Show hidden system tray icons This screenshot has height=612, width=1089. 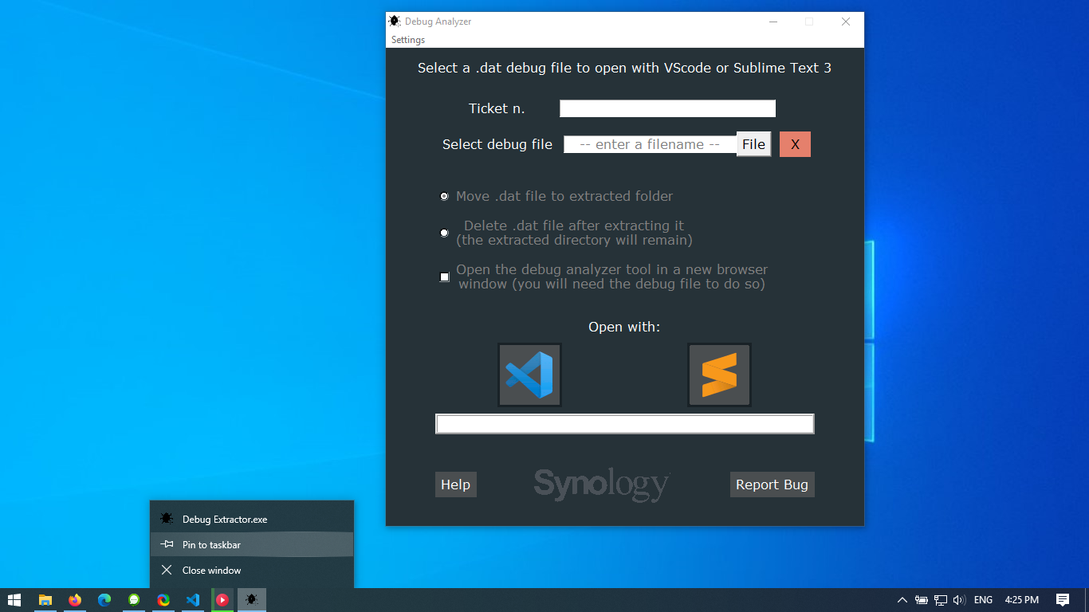(x=902, y=600)
